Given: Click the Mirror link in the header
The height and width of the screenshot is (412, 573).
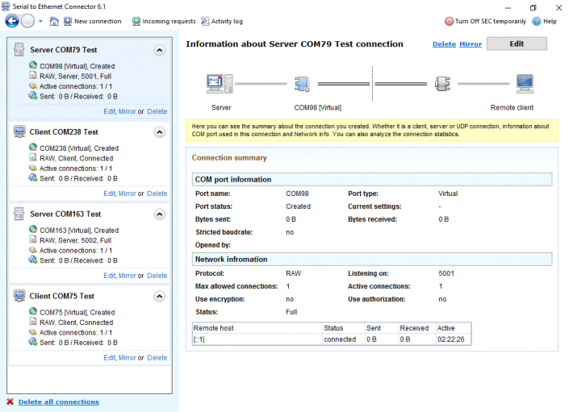Looking at the screenshot, I should click(471, 44).
